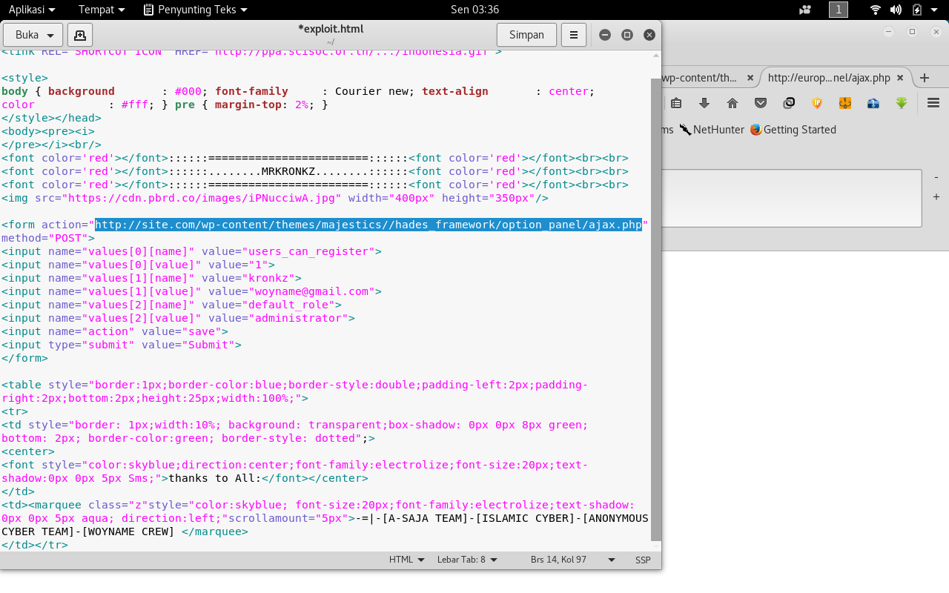Open the Tempat menu
Viewport: 949px width, 593px height.
(x=102, y=10)
